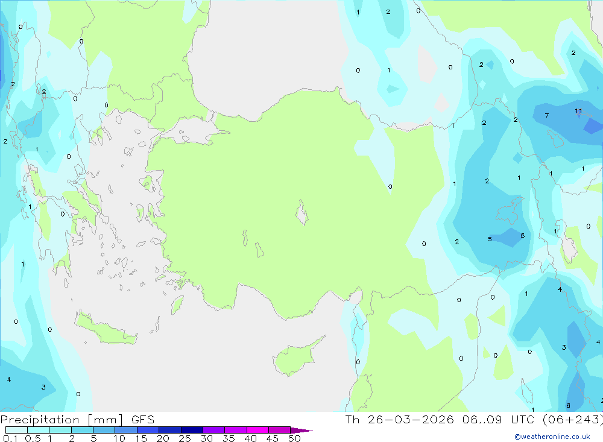
Task: Select the 2–5 mm legend color swatch
Action: (82, 430)
